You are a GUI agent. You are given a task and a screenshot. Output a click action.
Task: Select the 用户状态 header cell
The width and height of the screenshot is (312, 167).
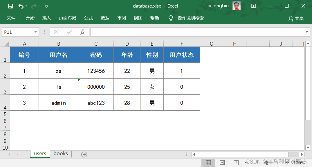click(x=182, y=55)
